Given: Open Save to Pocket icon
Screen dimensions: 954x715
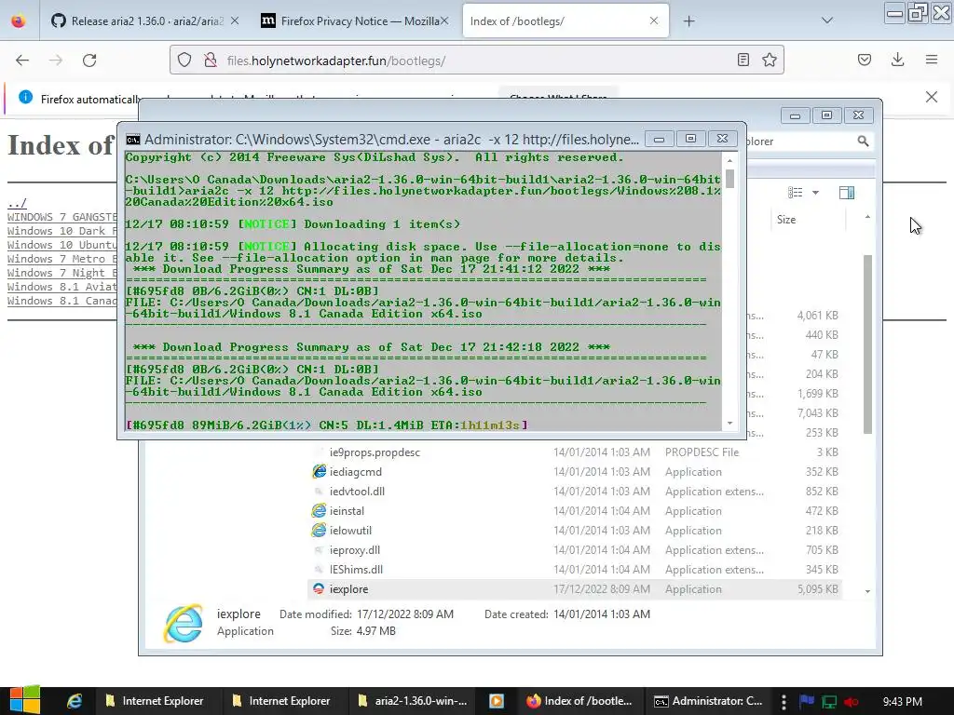Looking at the screenshot, I should pos(864,60).
